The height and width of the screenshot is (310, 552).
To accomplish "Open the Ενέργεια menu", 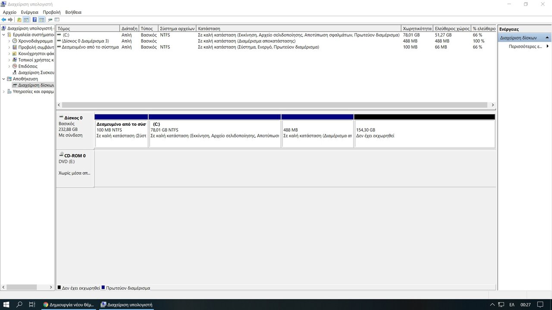I will (29, 12).
